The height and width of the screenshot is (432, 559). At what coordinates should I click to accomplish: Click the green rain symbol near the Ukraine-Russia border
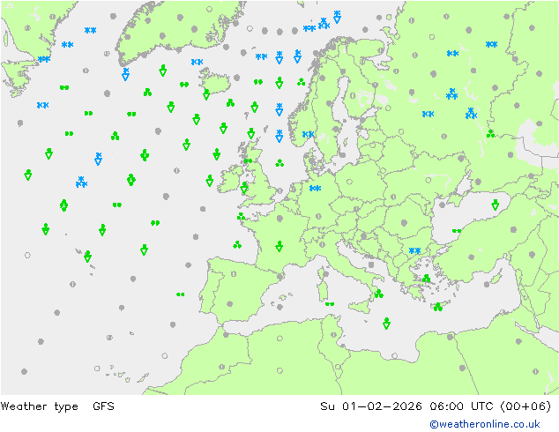point(491,134)
